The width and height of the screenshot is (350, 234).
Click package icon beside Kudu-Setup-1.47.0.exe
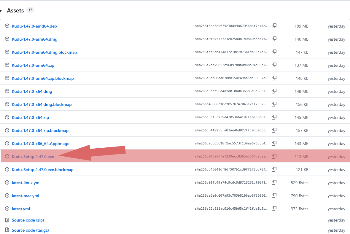(7, 156)
